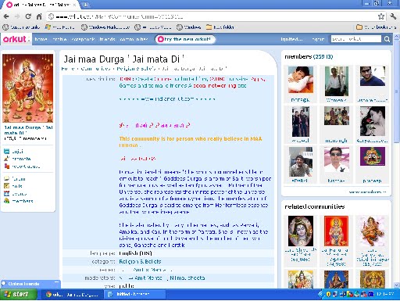Viewport: 400px width, 301px height.
Task: Open the Chrome wrench menu
Action: pos(393,16)
